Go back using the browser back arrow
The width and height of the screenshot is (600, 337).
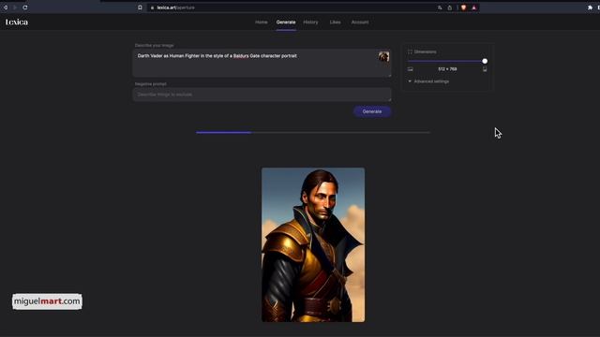[x=6, y=7]
